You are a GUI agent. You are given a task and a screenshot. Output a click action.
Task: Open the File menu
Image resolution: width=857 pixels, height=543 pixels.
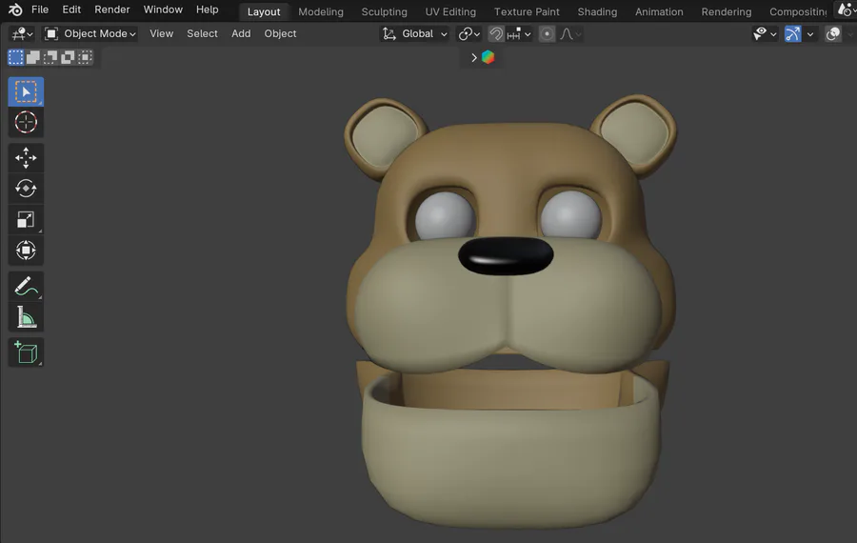click(x=40, y=10)
